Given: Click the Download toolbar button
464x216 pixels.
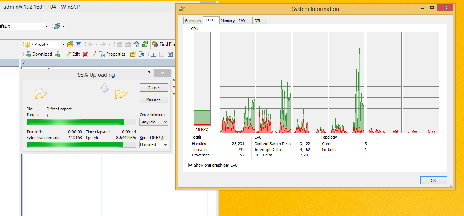Looking at the screenshot, I should [39, 54].
